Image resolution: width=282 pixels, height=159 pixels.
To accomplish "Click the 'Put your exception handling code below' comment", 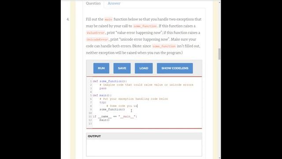I will 134,99.
